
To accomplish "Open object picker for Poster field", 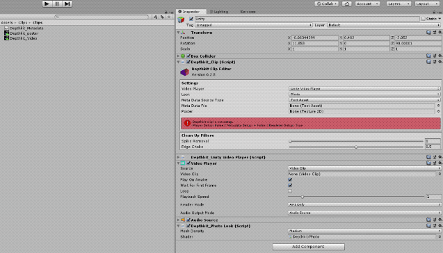I will 438,111.
